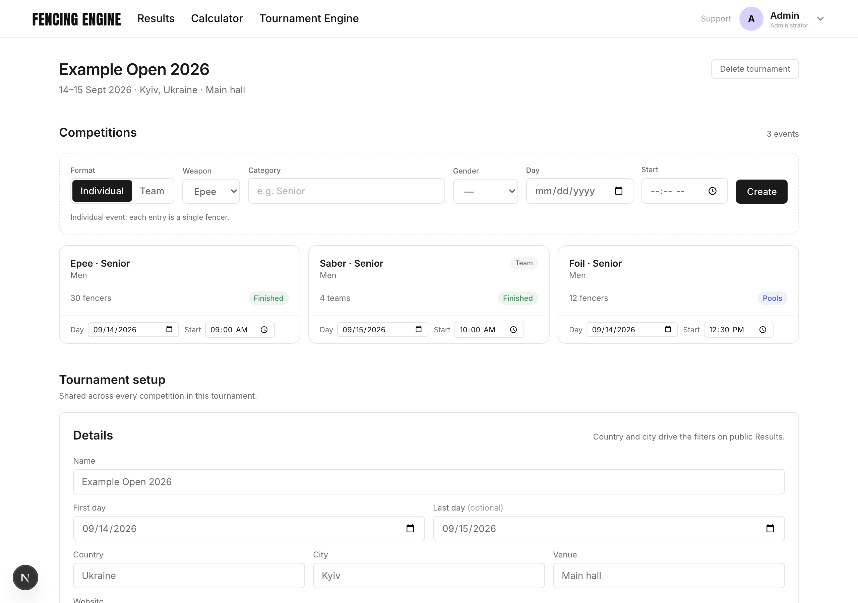
Task: Click the Delete tournament button
Action: point(755,69)
